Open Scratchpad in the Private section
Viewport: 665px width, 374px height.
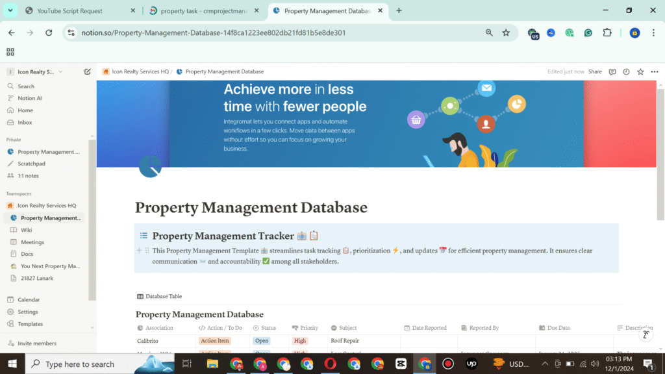tap(31, 164)
